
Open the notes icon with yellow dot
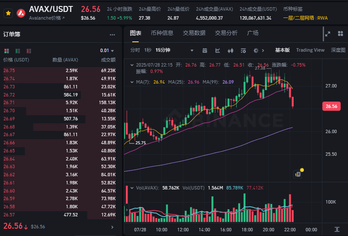click(298, 174)
